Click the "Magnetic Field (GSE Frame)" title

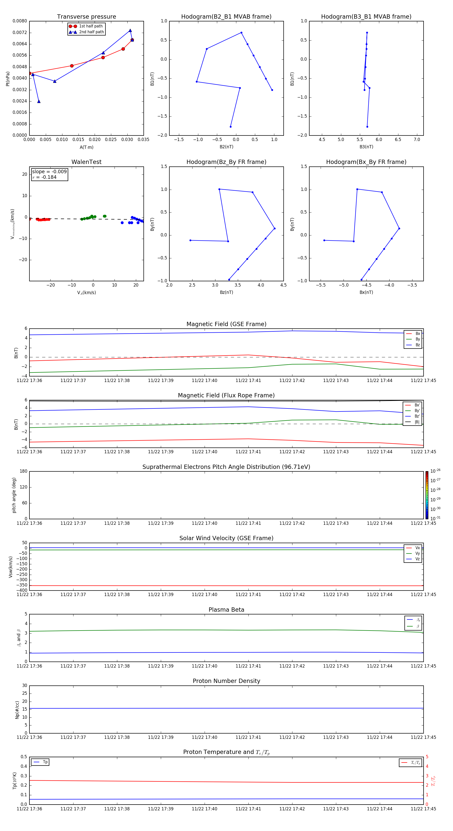click(226, 324)
